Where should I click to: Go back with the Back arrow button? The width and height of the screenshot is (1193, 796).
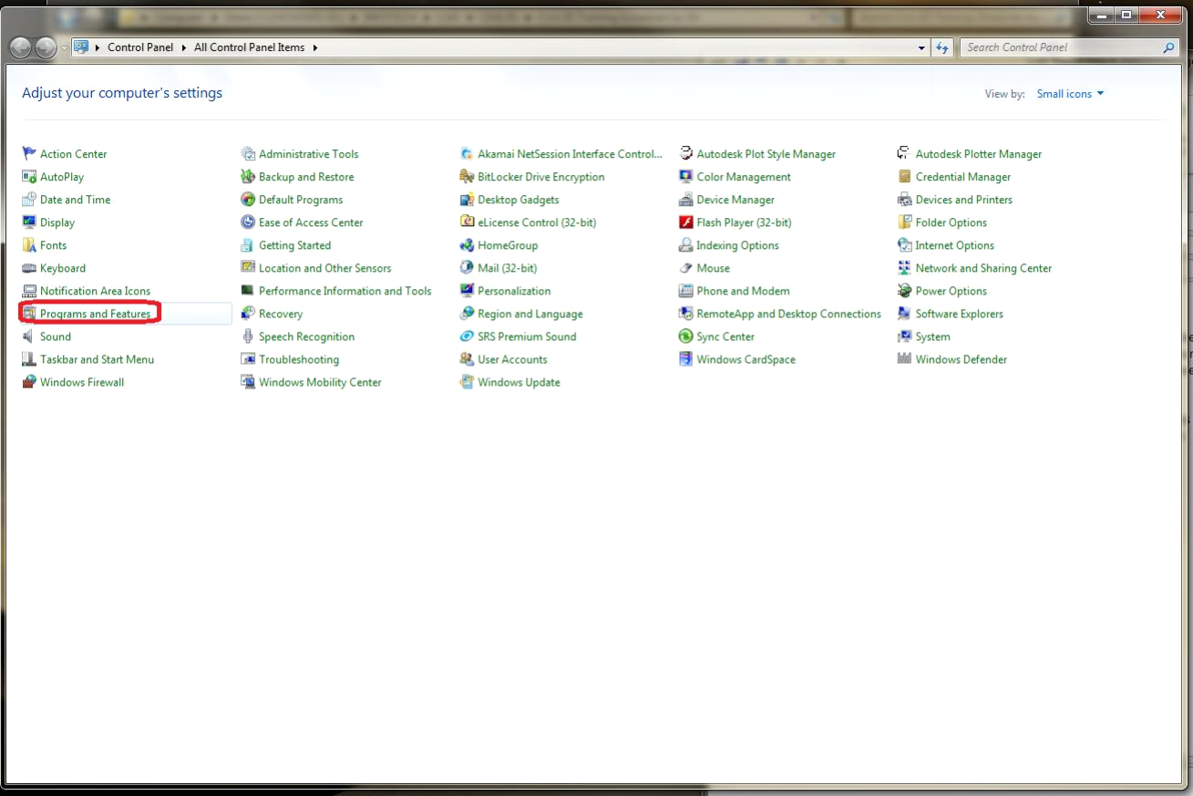19,47
